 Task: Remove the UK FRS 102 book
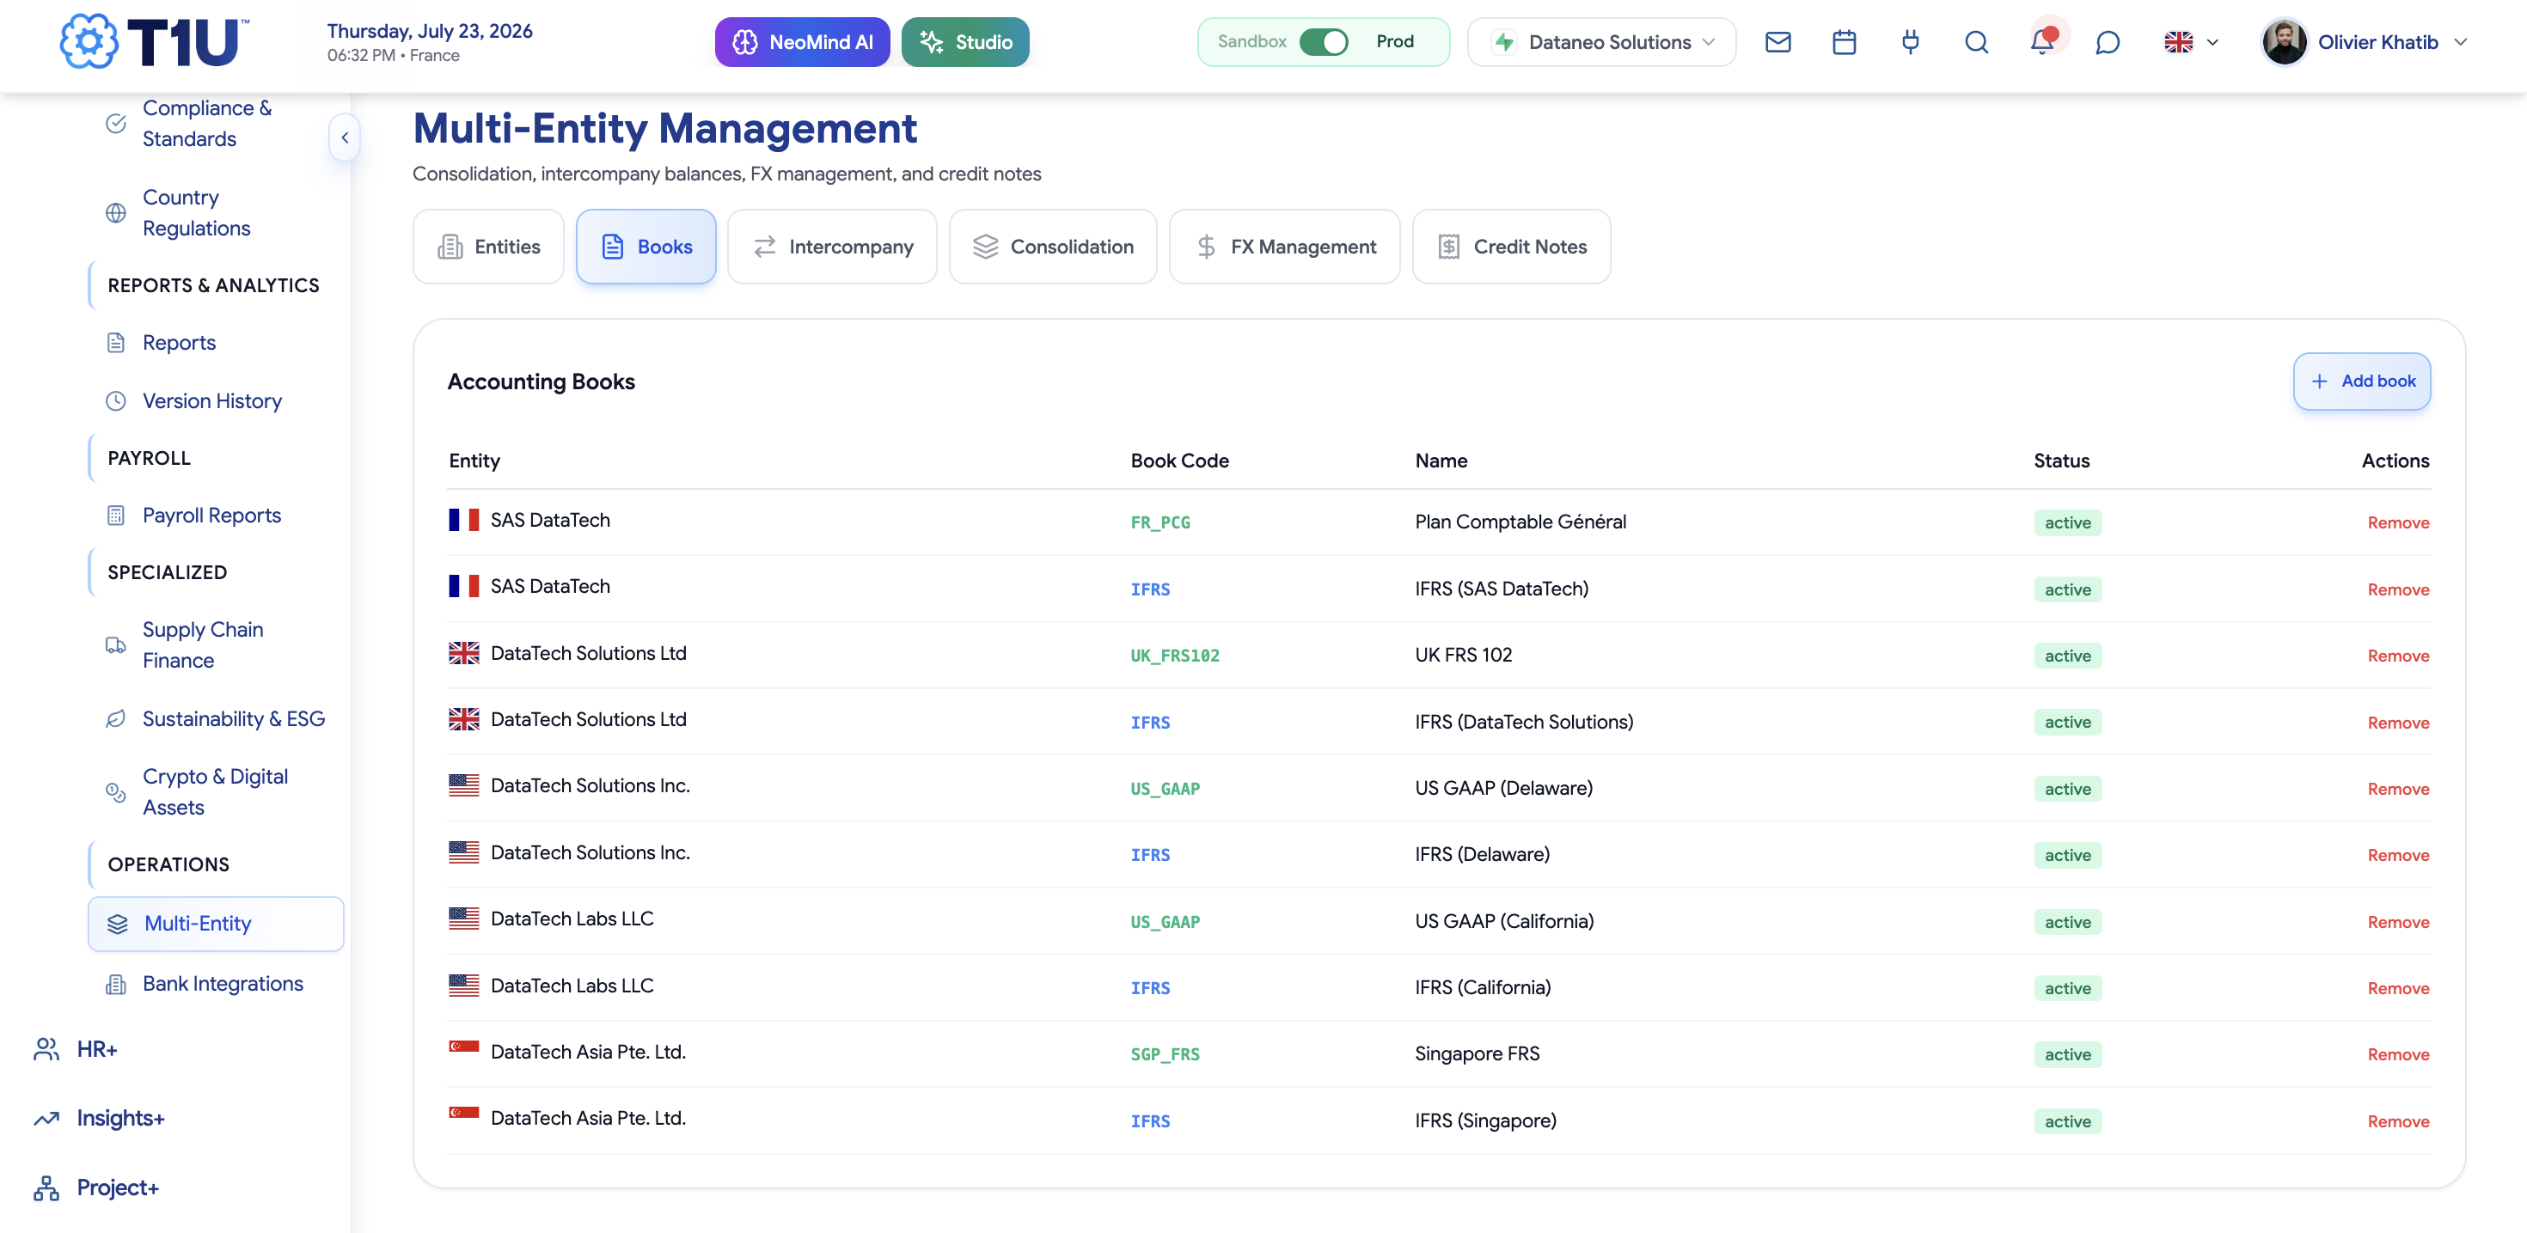tap(2397, 656)
